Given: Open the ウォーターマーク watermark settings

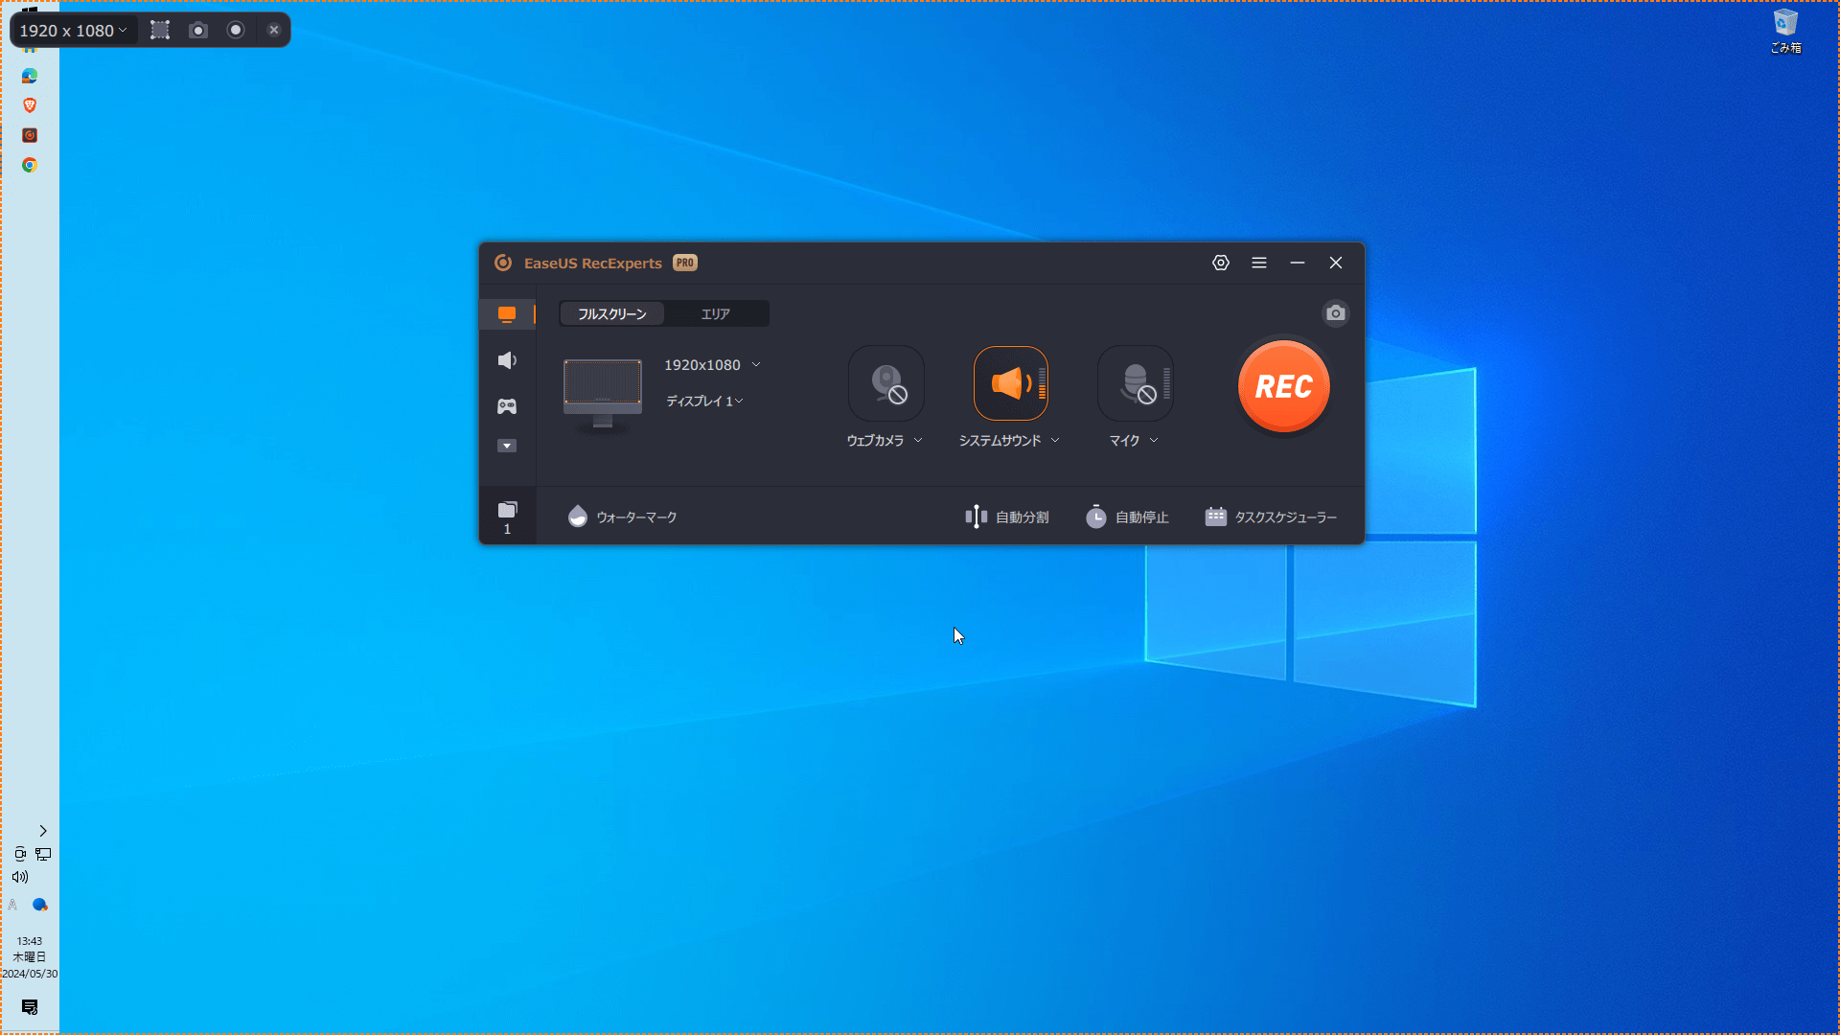Looking at the screenshot, I should coord(622,517).
